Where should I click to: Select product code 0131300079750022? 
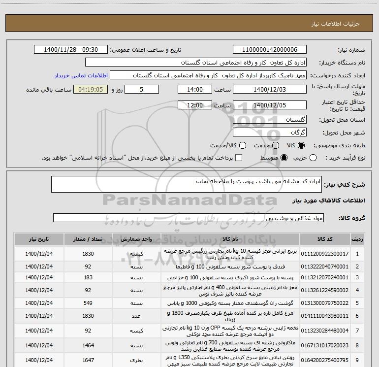pos(325,303)
